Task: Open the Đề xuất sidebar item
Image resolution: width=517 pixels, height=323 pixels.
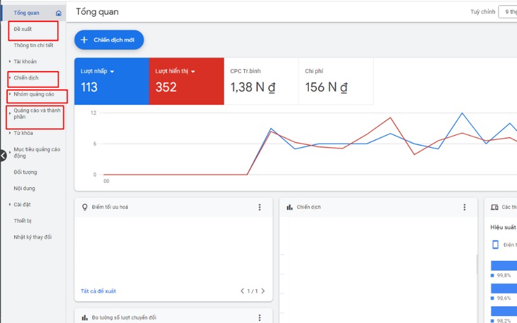Action: 23,29
